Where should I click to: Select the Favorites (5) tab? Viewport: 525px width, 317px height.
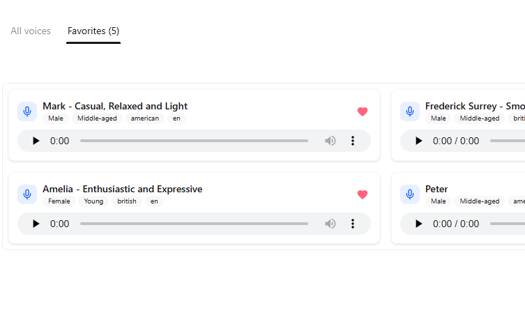pos(93,31)
